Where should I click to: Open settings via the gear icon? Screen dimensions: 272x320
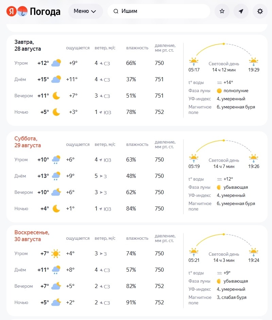[260, 11]
